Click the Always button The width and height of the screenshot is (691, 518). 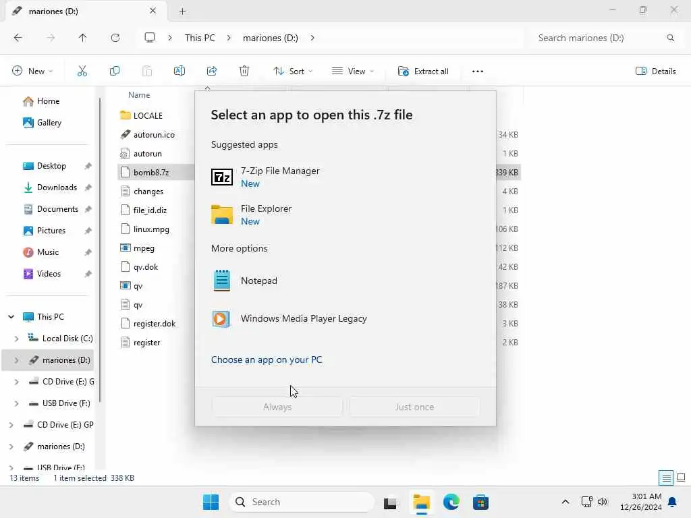[x=277, y=407]
